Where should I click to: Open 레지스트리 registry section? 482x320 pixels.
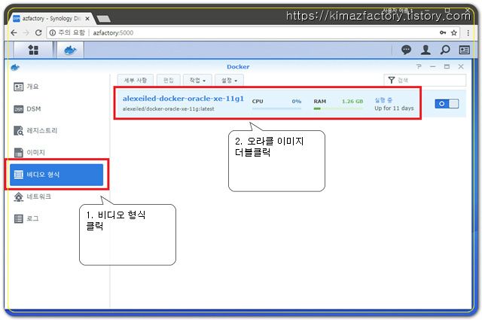[57, 131]
